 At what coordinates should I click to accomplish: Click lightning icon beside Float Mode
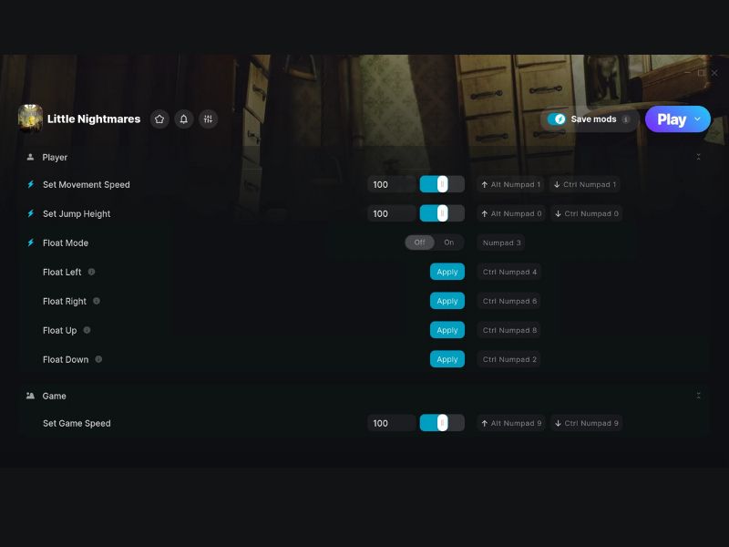[x=31, y=243]
